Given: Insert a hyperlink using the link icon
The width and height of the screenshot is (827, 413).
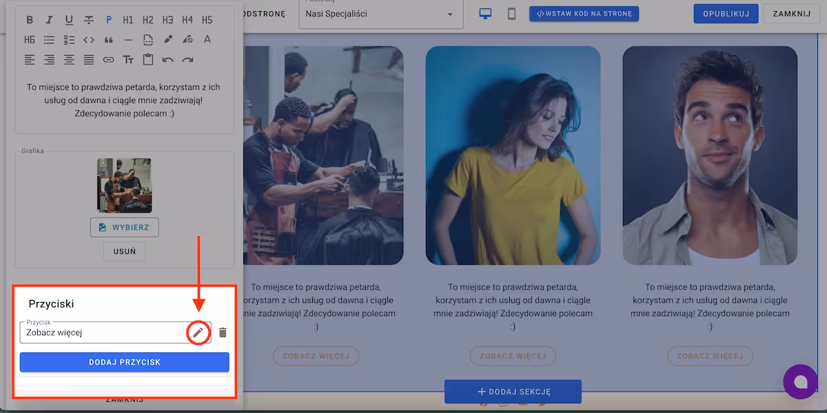Looking at the screenshot, I should pyautogui.click(x=108, y=60).
